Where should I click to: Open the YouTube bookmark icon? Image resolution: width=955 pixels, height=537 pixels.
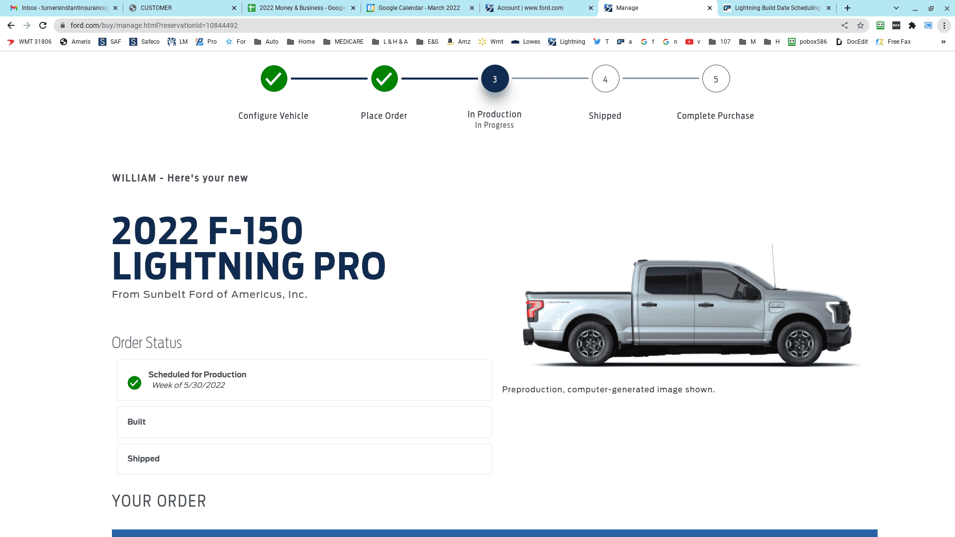tap(689, 42)
